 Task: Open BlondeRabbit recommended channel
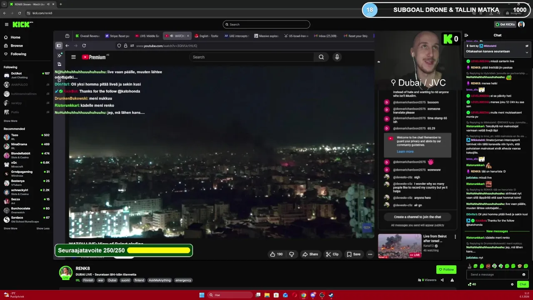pos(27,155)
